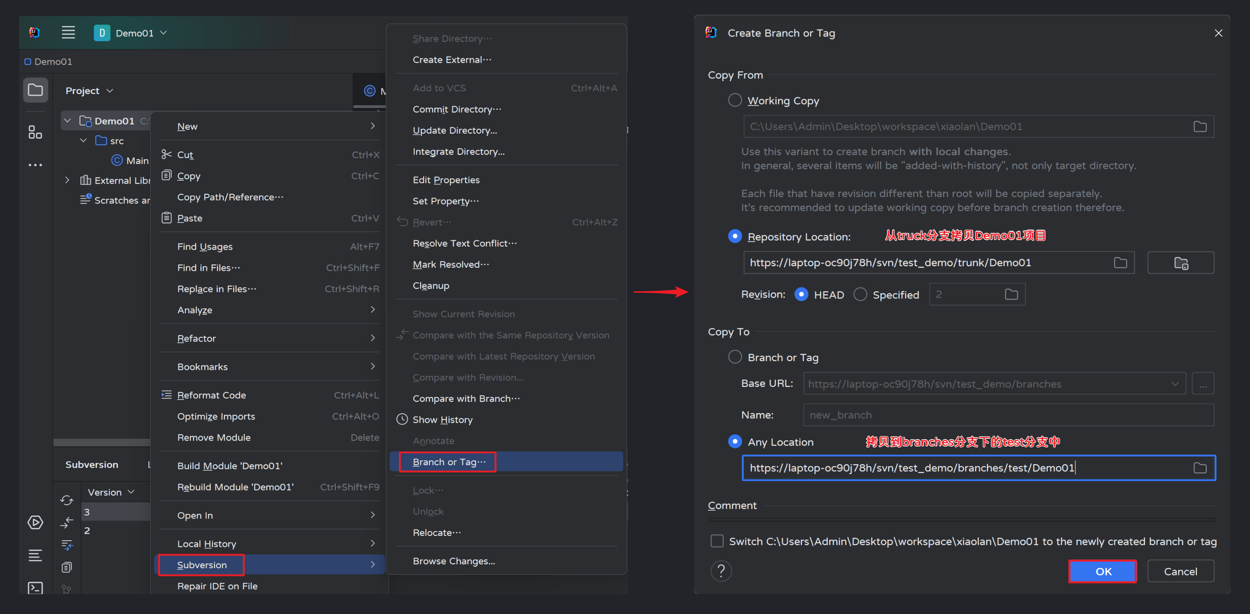This screenshot has height=614, width=1250.
Task: Browse repository folder icon in Any Location field
Action: 1200,468
